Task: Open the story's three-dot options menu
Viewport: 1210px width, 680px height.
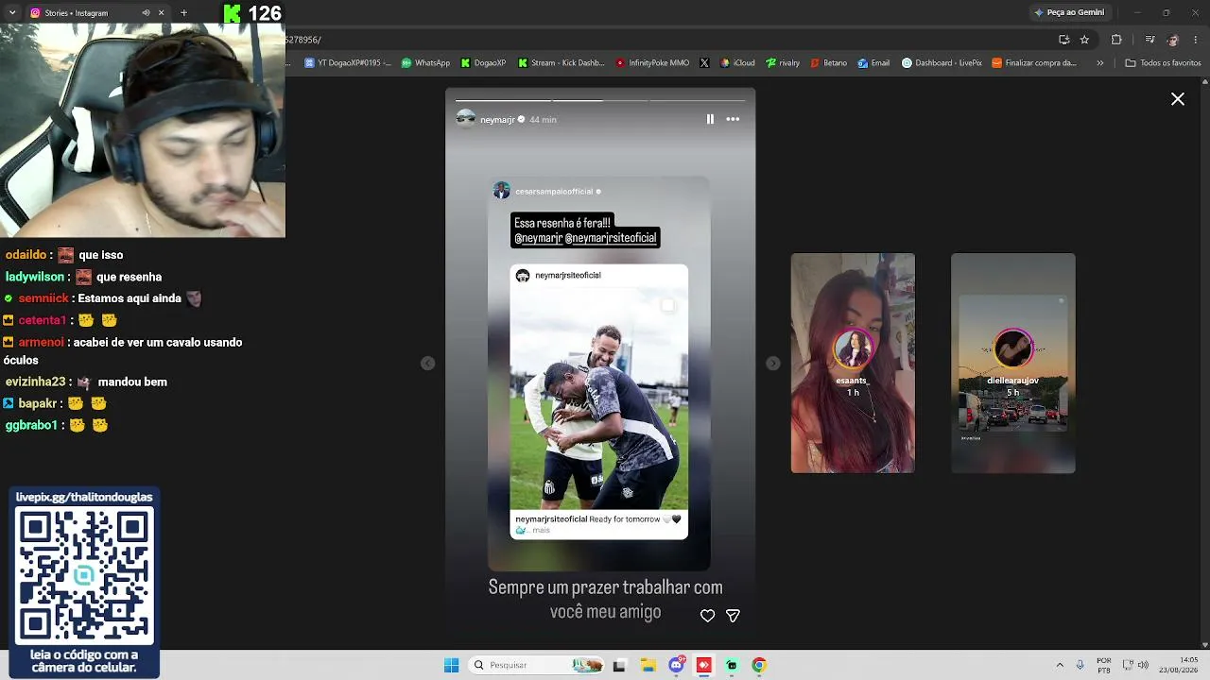Action: (x=733, y=119)
